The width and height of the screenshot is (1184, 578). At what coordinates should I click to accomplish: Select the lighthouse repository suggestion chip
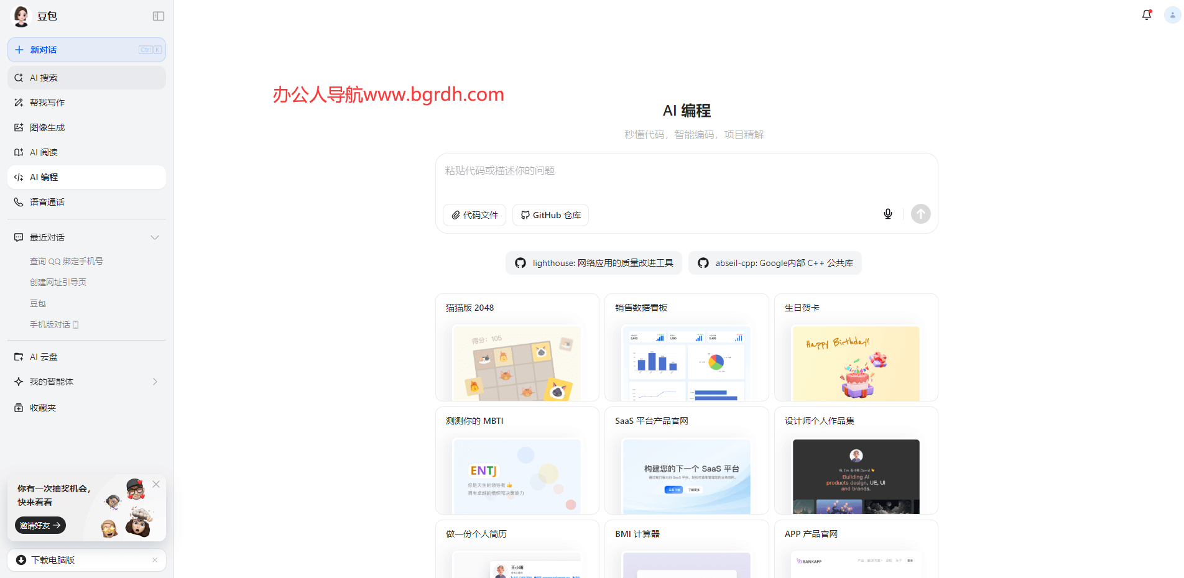593,262
